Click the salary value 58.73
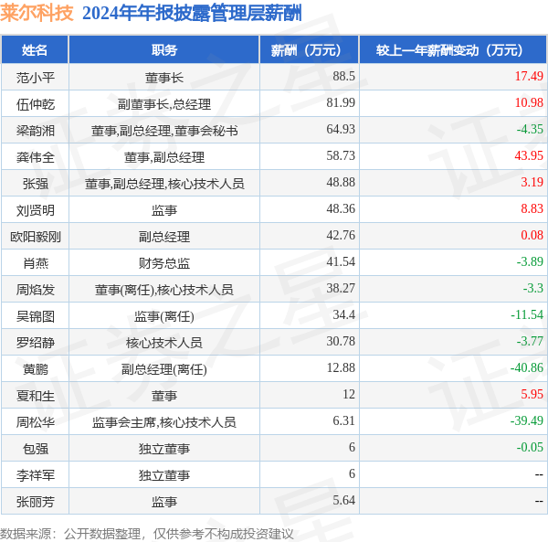 341,155
